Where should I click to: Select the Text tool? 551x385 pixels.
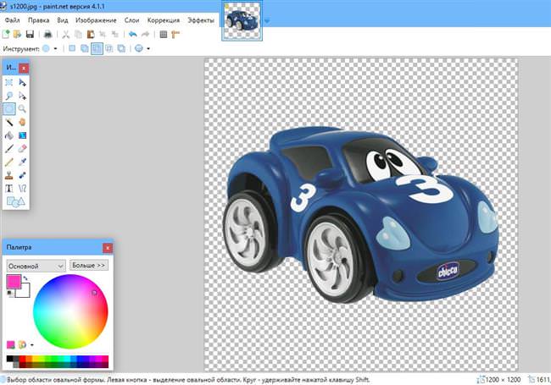pos(9,189)
